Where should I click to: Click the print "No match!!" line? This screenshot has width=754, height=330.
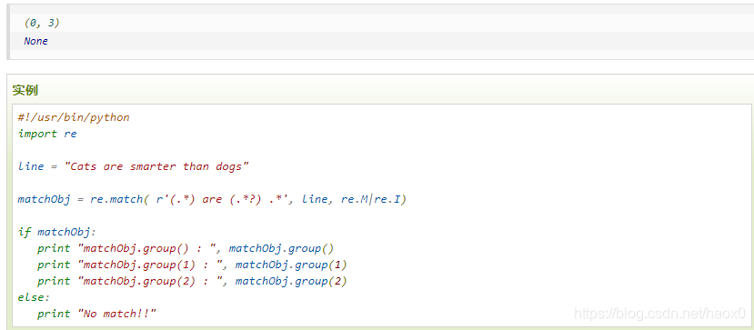tap(97, 315)
